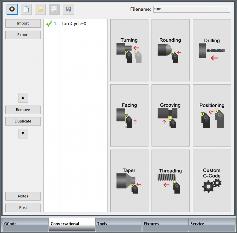Viewport: 237px width, 233px height.
Task: Click the Positioning tool icon
Action: coord(212,115)
